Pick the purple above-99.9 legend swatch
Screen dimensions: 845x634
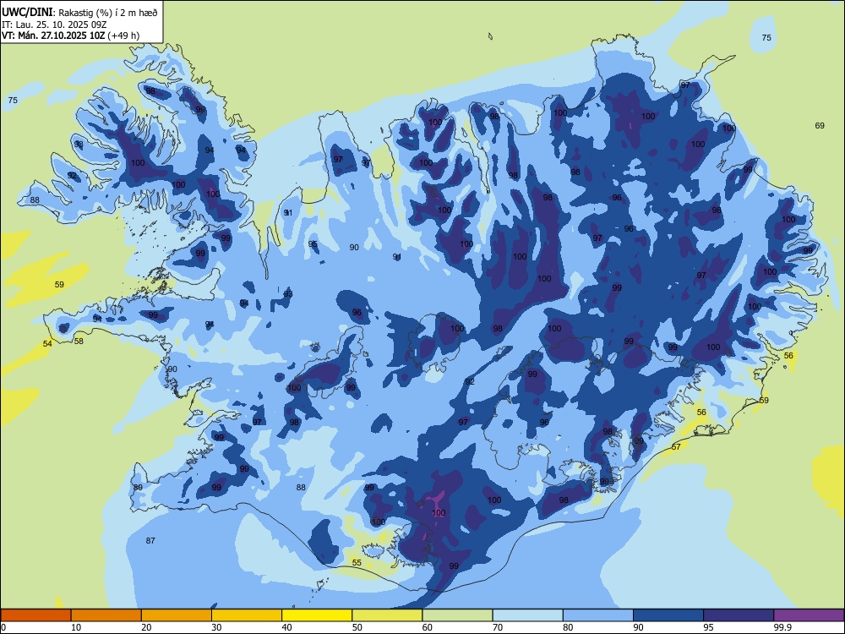coord(809,615)
